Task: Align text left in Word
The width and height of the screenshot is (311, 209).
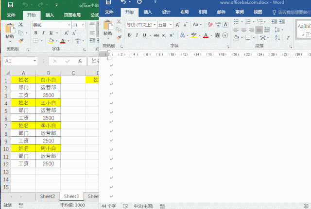Action: point(236,30)
